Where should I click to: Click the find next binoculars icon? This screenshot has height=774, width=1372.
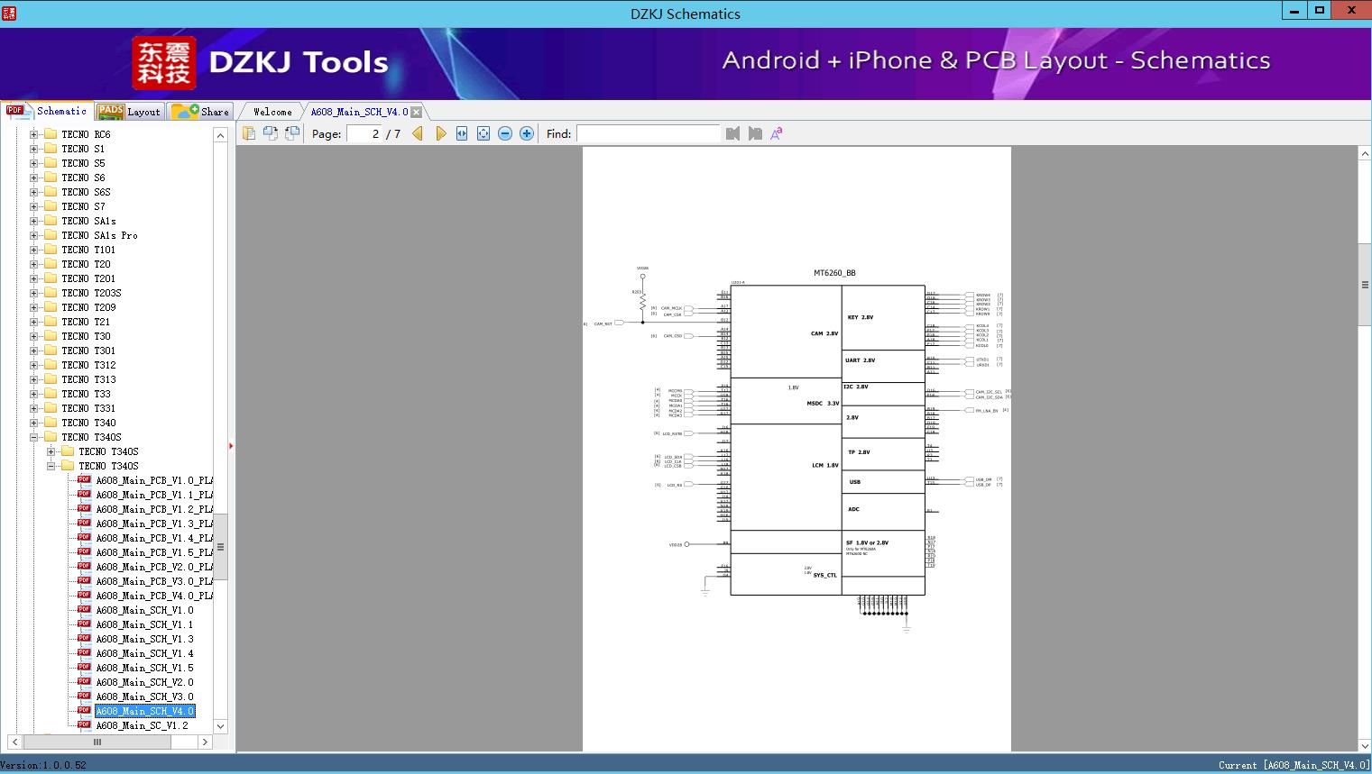[755, 133]
